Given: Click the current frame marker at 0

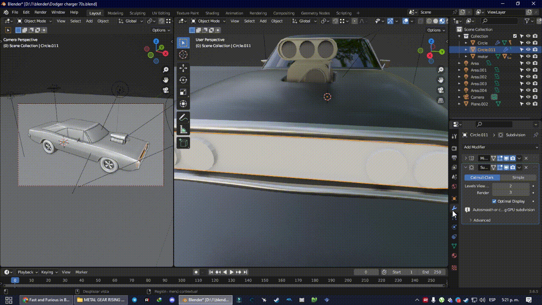Looking at the screenshot, I should (x=15, y=280).
